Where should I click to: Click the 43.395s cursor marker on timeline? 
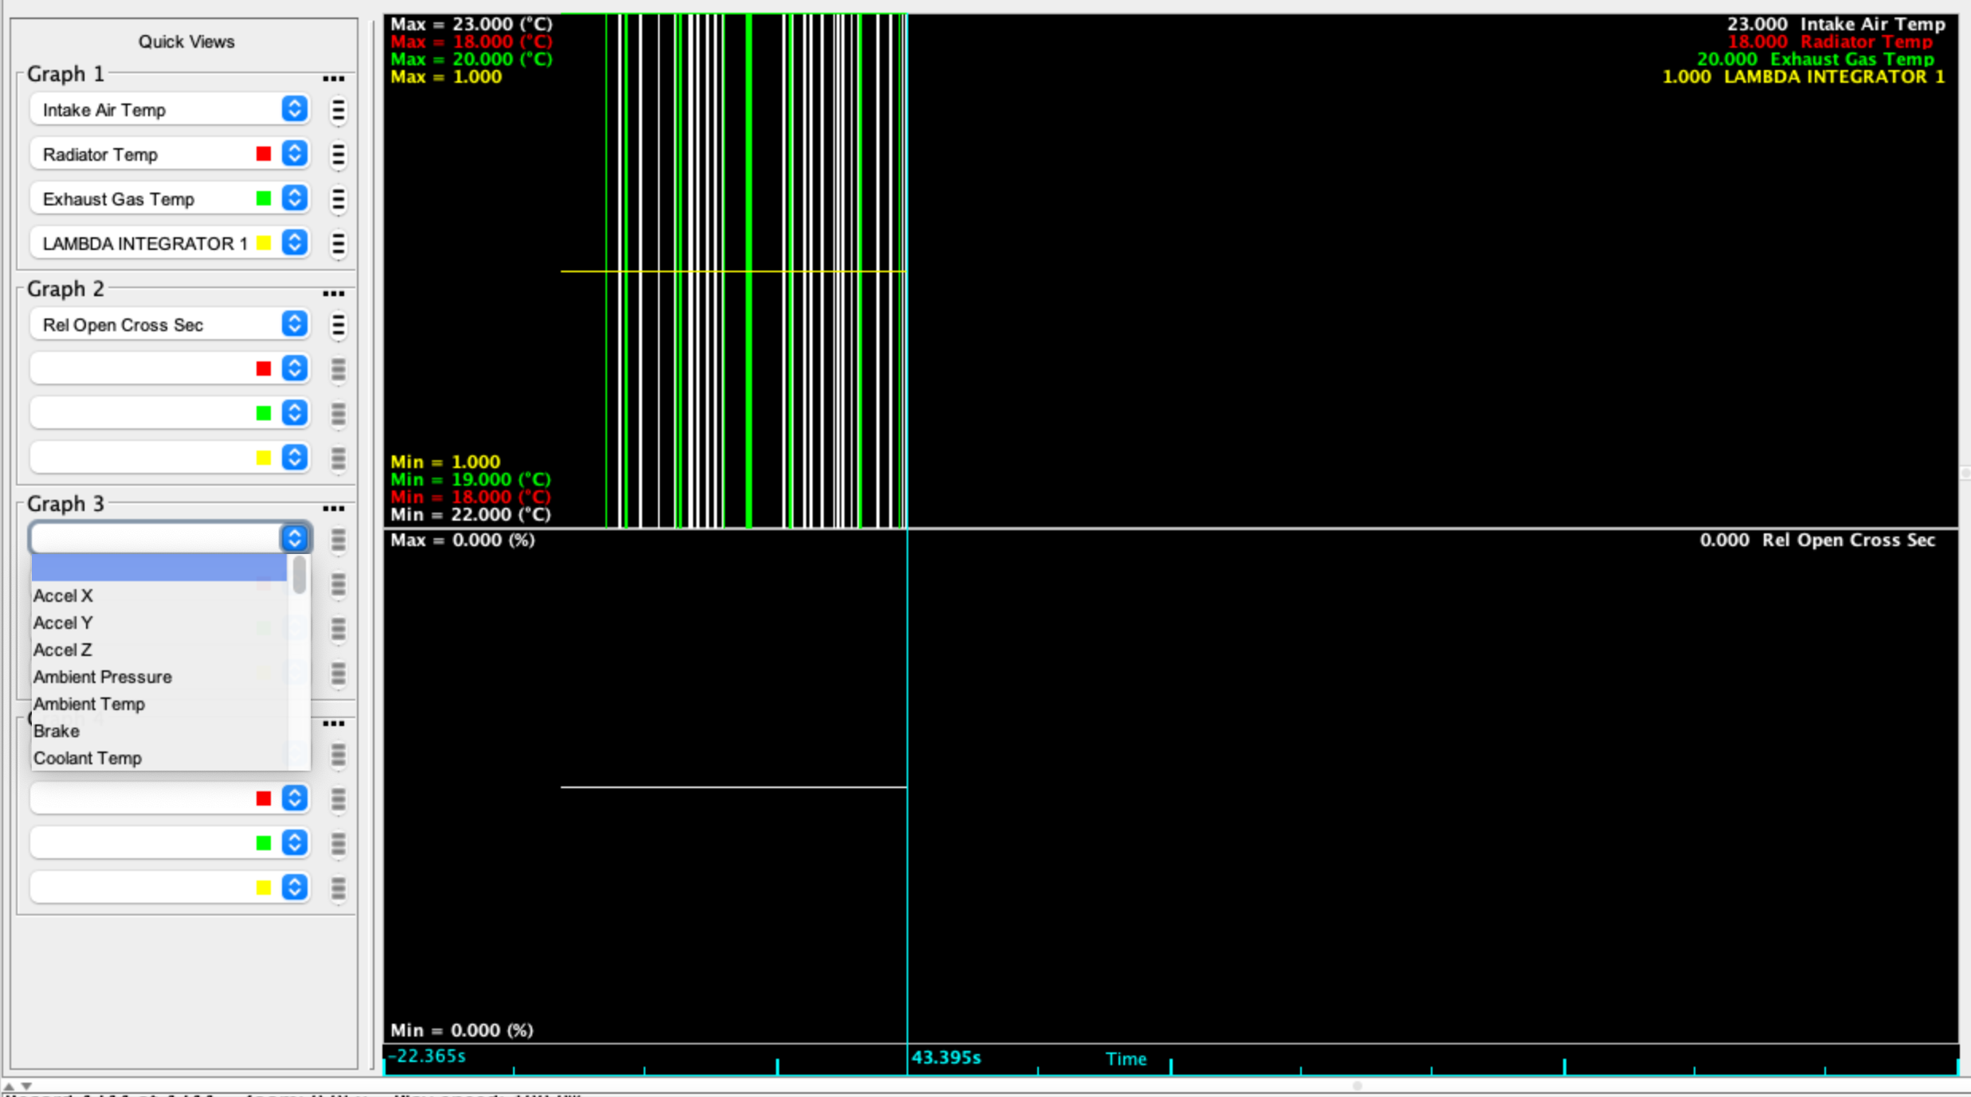[x=946, y=1057]
